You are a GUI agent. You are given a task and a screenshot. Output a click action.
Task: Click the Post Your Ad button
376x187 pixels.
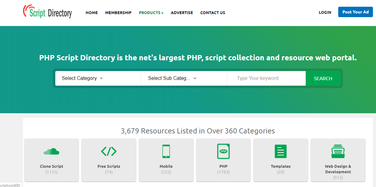[355, 12]
